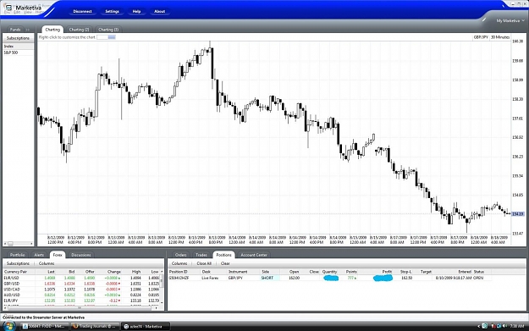
Task: Sort by Currency Pair column header
Action: point(15,272)
